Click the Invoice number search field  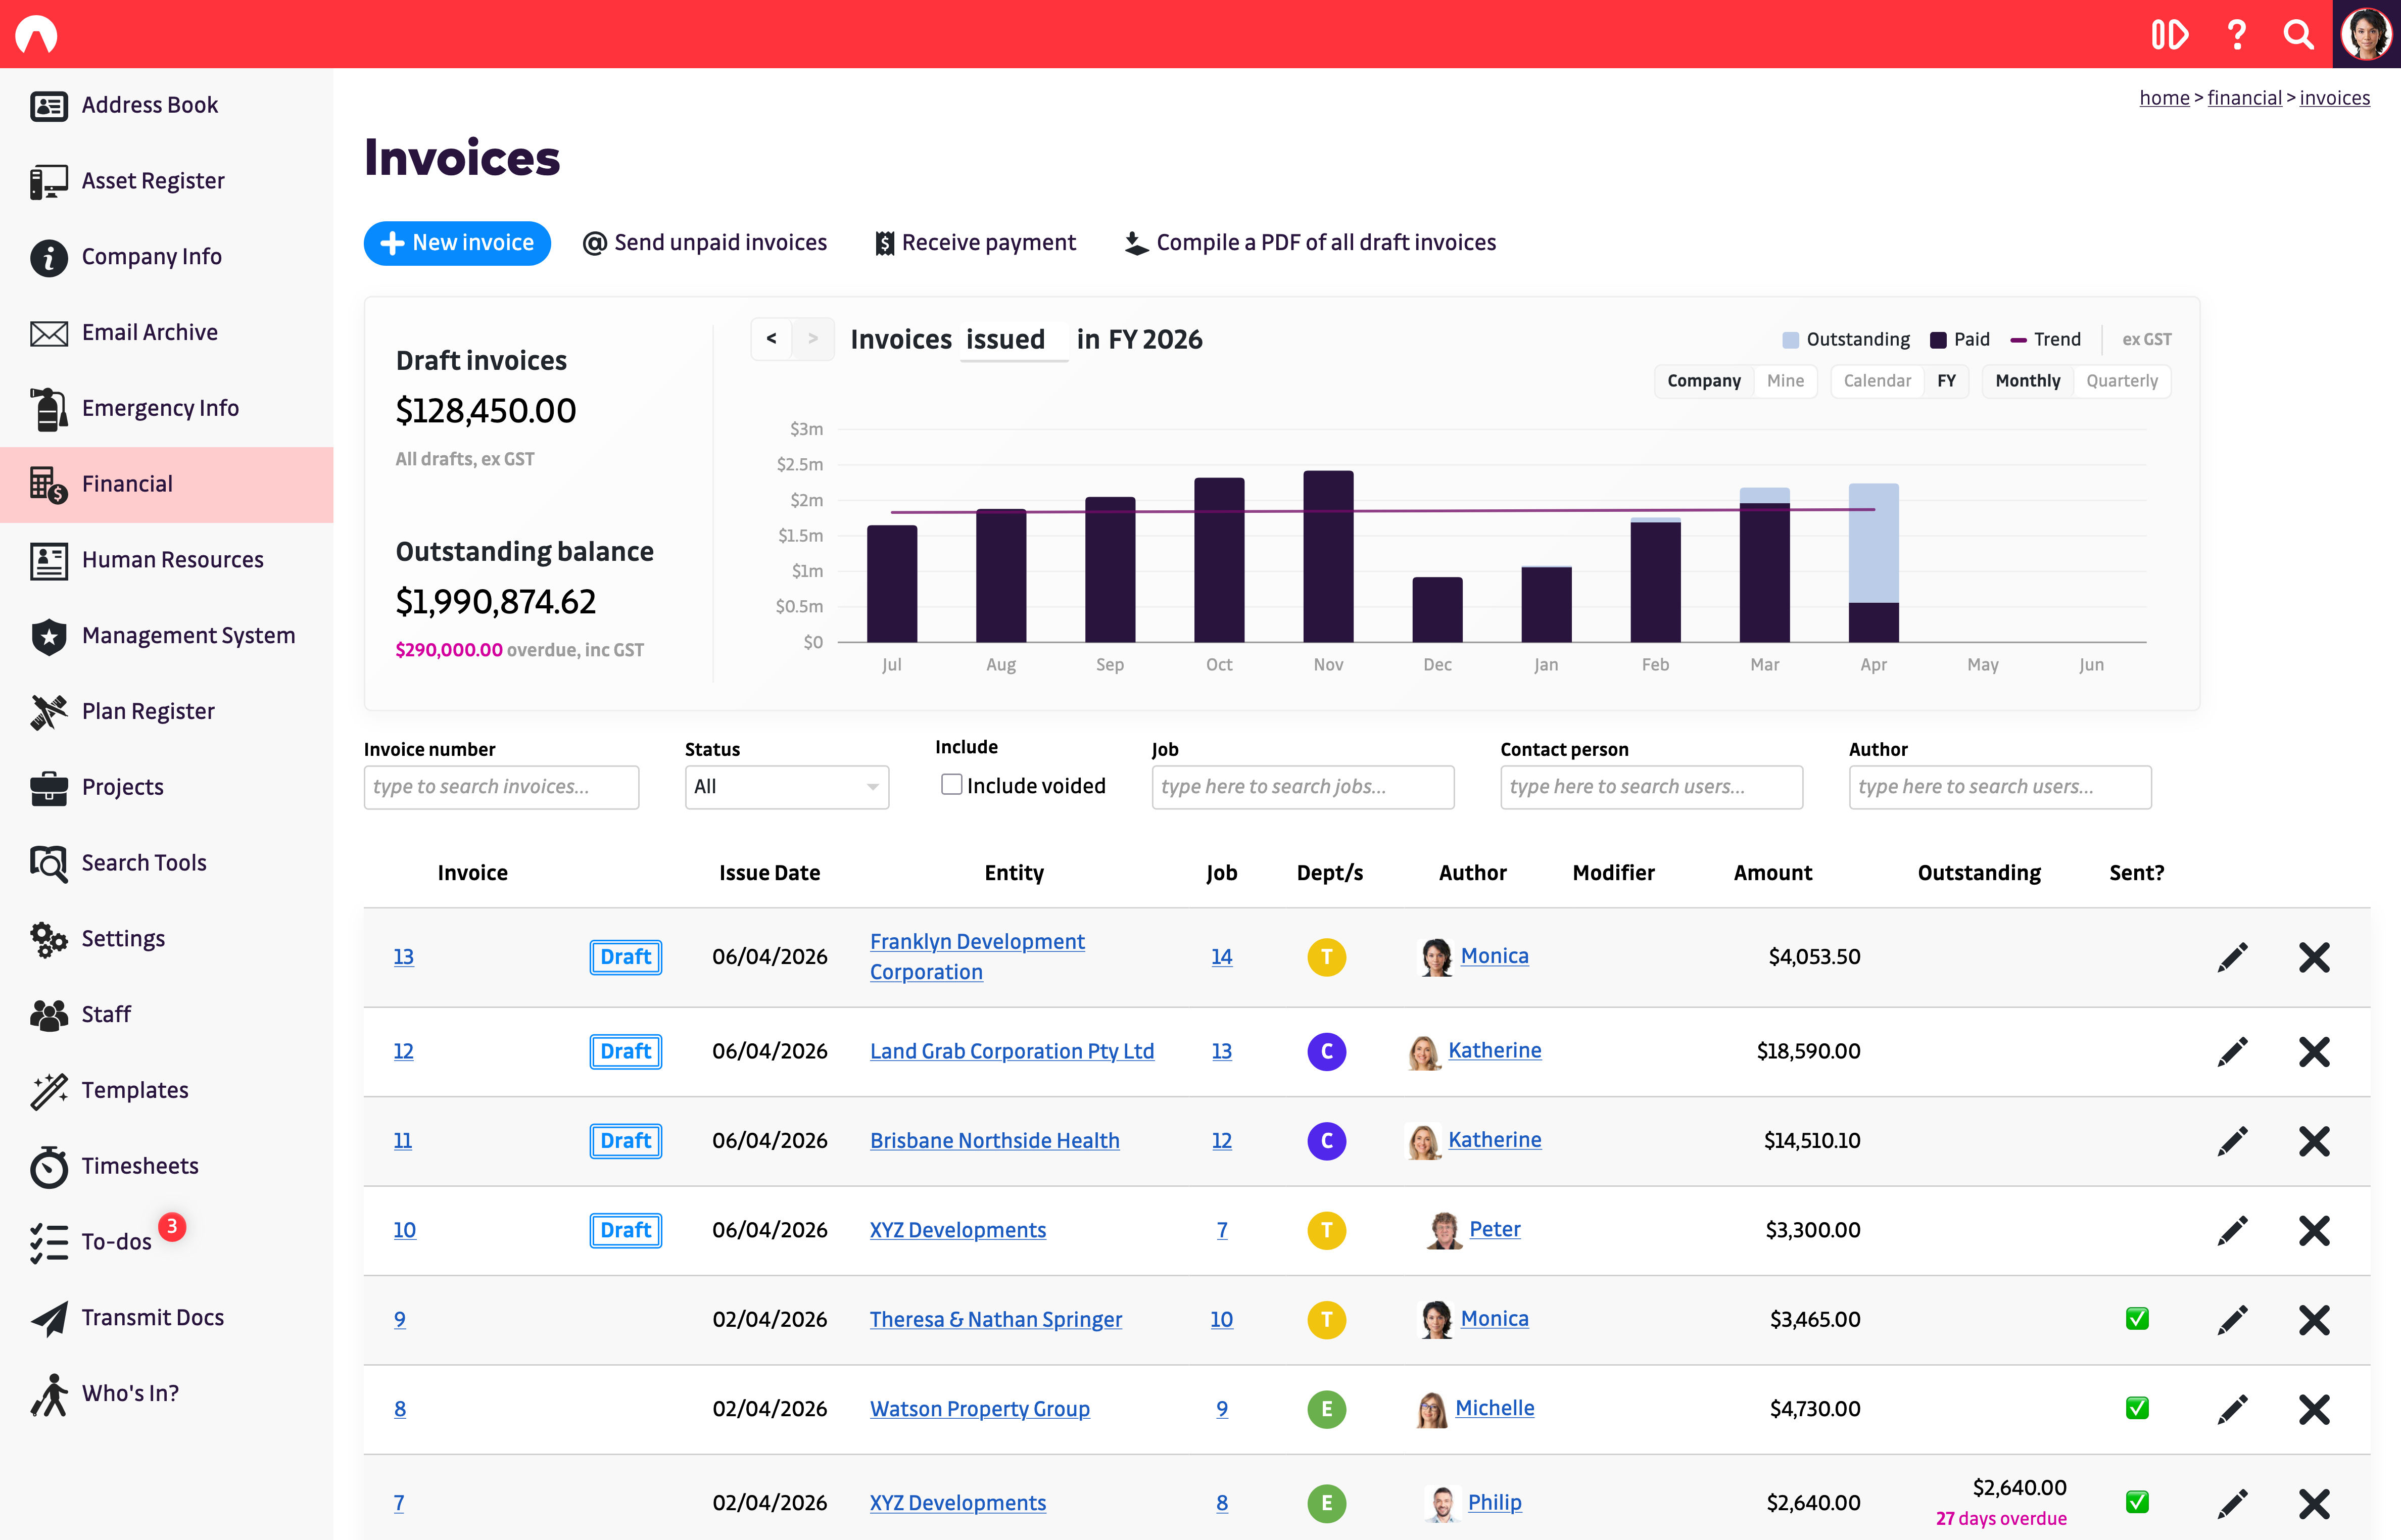click(501, 787)
